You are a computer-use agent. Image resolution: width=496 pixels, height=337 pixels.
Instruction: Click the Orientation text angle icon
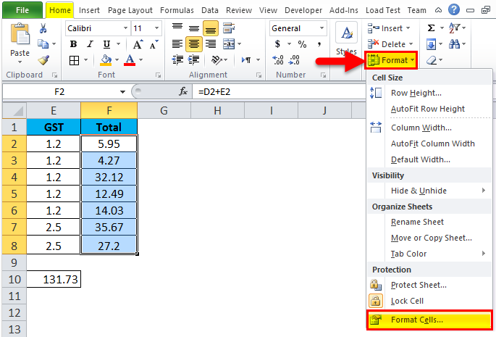[x=217, y=60]
